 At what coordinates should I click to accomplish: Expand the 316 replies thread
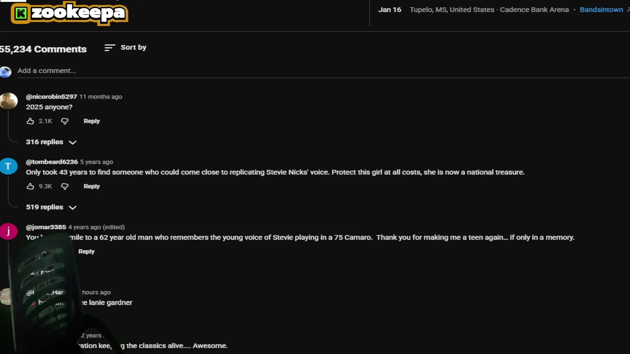tap(51, 142)
